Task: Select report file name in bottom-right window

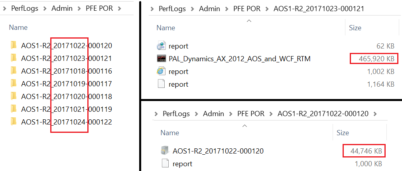Action: 183,164
